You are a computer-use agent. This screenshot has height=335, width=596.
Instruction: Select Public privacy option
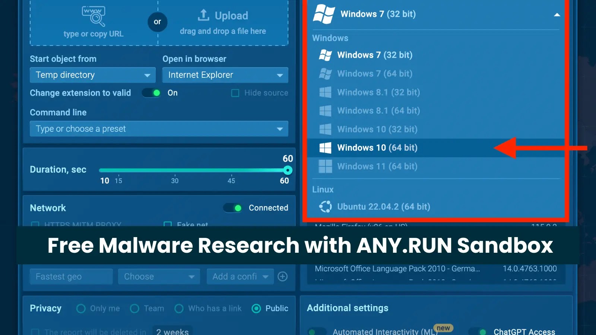(x=256, y=309)
